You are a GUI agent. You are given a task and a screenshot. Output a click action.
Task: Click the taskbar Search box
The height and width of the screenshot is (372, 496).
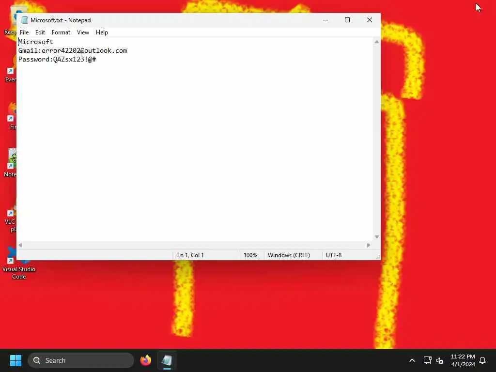coord(81,360)
